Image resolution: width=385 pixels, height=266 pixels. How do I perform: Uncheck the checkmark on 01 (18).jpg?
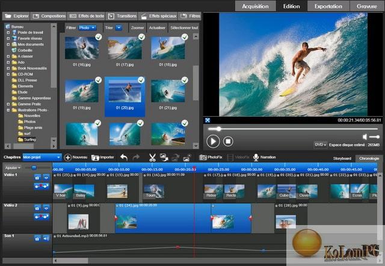click(x=185, y=37)
